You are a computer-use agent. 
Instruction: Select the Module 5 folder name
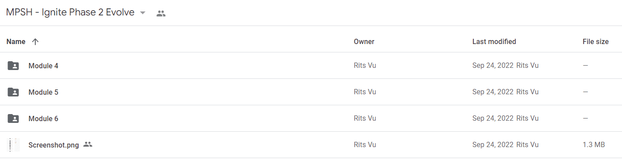[x=43, y=92]
